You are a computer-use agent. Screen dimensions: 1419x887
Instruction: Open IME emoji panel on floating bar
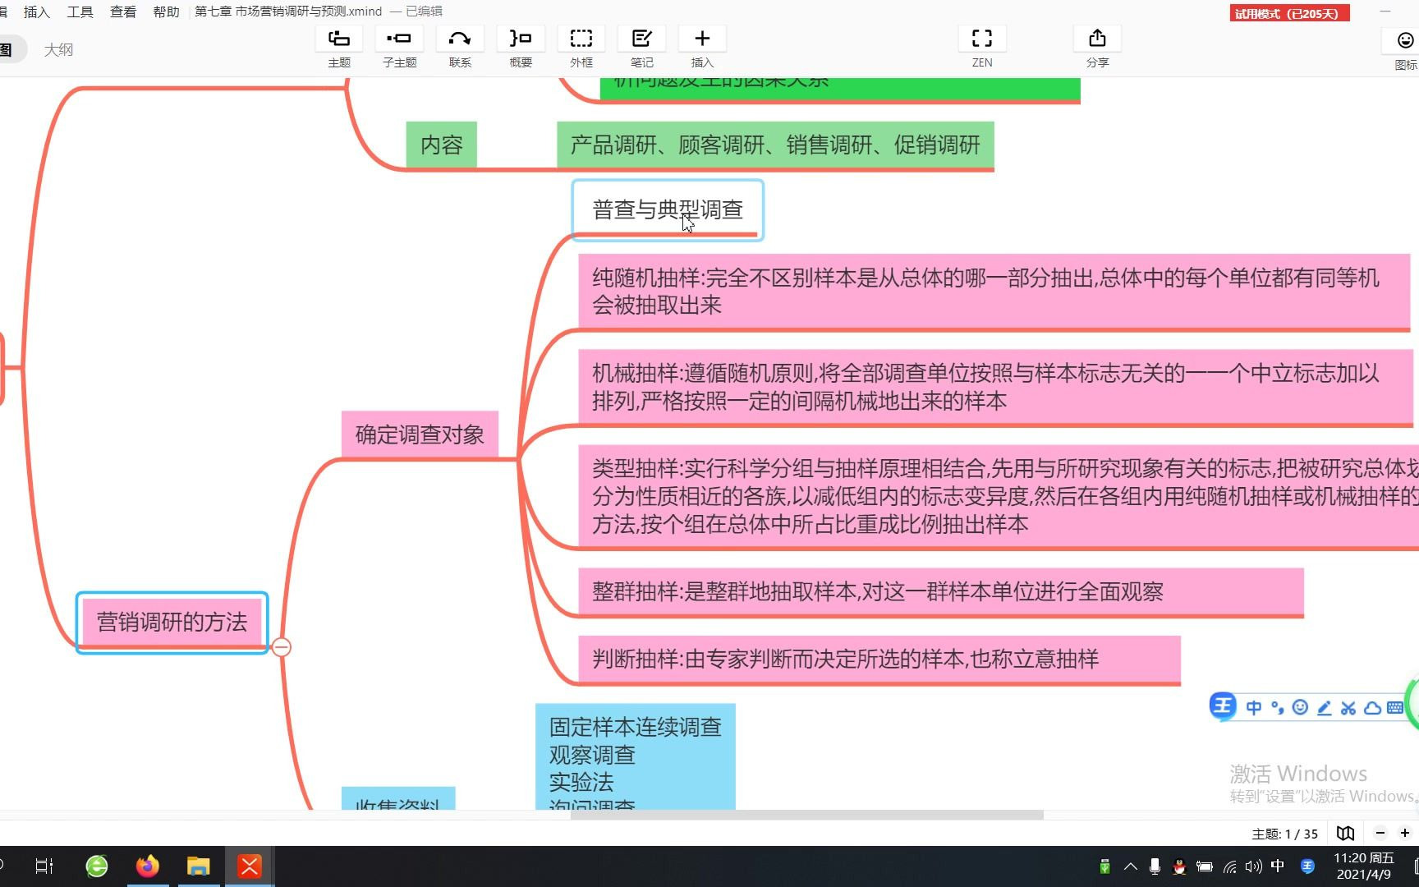[x=1300, y=707]
